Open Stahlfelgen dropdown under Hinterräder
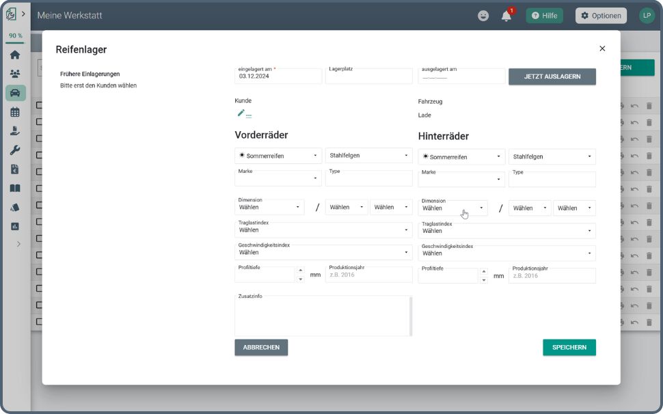This screenshot has width=663, height=414. 552,156
